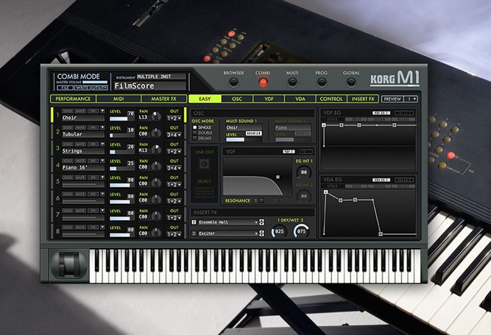The width and height of the screenshot is (491, 335).
Task: Click the Dry/Wet 2 knob showing 075
Action: pyautogui.click(x=301, y=232)
